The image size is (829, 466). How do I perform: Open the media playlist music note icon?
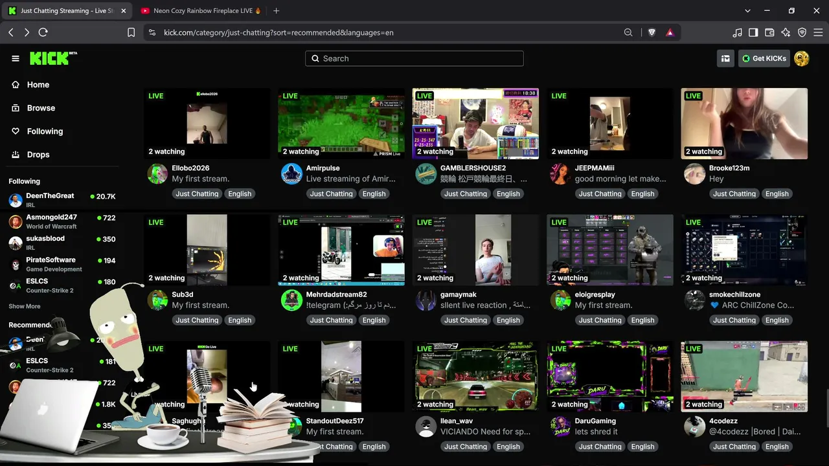(x=737, y=32)
